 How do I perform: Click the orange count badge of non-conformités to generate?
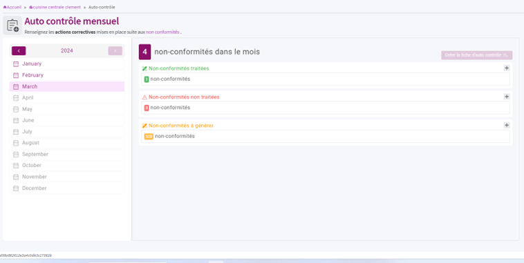(x=149, y=137)
